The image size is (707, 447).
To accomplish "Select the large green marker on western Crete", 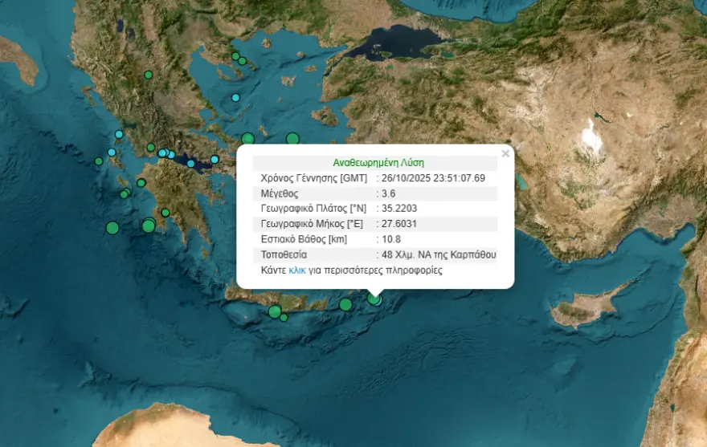I will 275,311.
